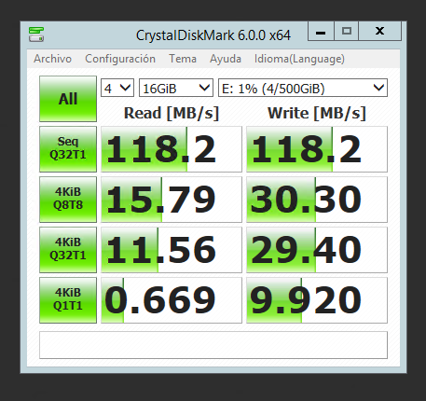Run all benchmarks with the All button
Viewport: 426px width, 401px height.
(x=68, y=99)
